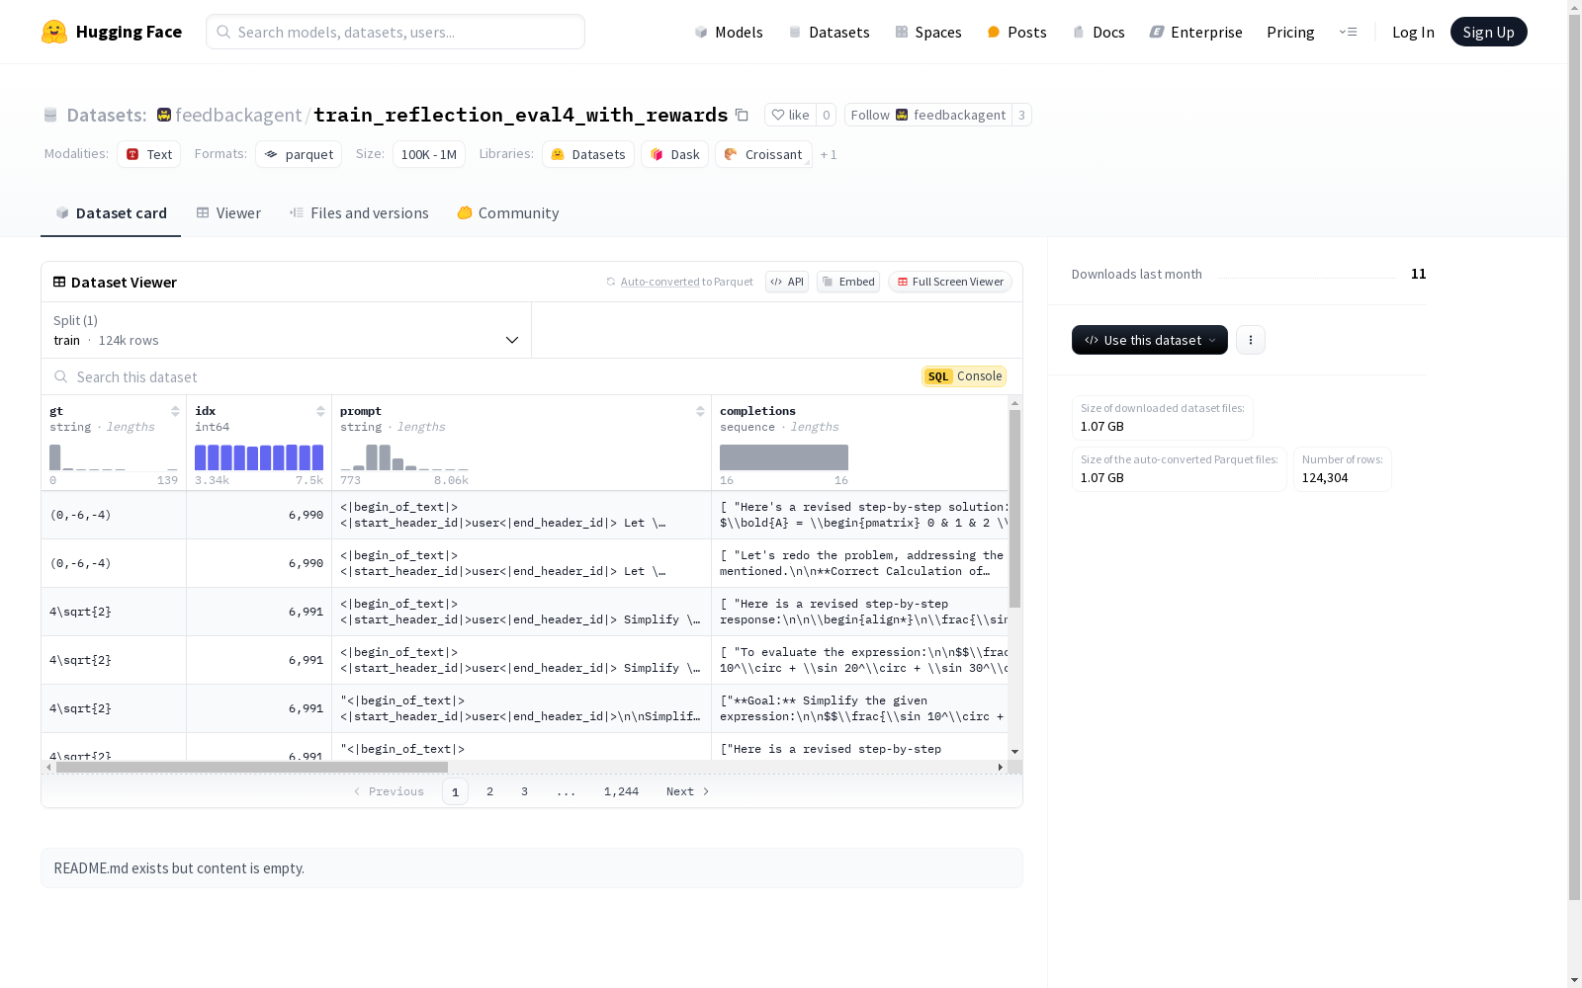Go to Models in navigation
The image size is (1582, 988).
tap(729, 32)
